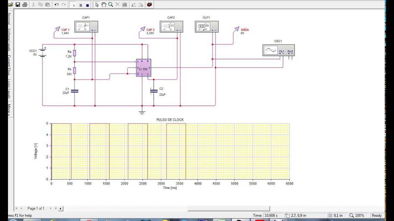Switch to the Current Flow tab

pos(9,66)
